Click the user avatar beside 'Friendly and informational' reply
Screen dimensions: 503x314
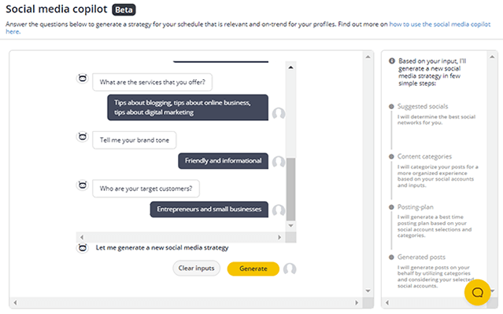click(279, 162)
